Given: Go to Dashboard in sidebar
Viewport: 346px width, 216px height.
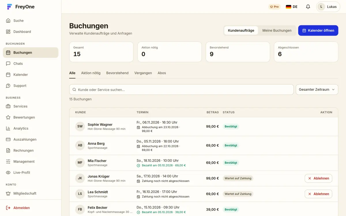Looking at the screenshot, I should click(31, 32).
